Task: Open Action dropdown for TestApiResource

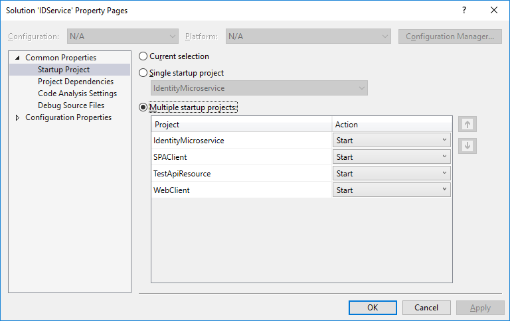Action: click(x=391, y=174)
